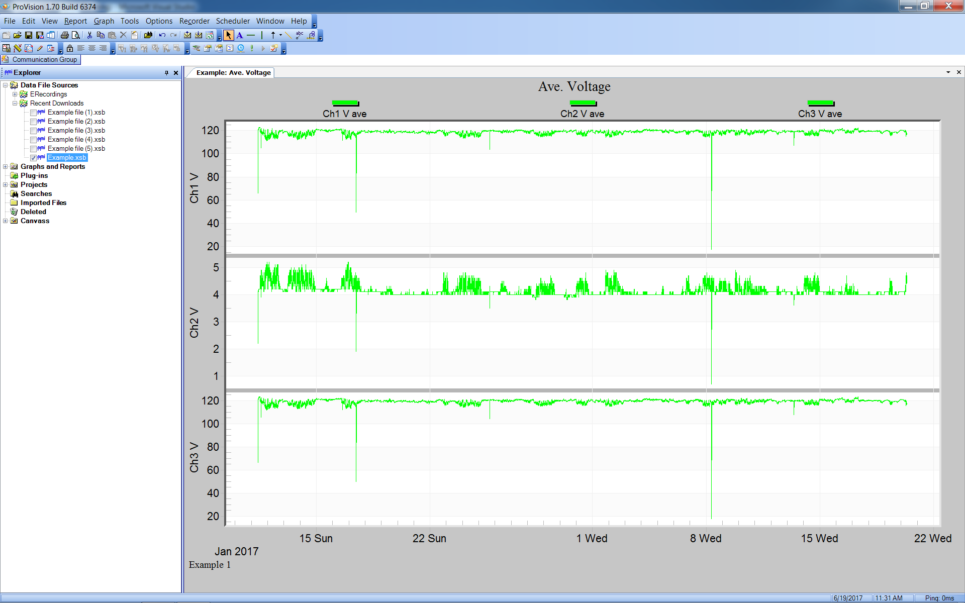Click the Communication Group button

pos(41,59)
